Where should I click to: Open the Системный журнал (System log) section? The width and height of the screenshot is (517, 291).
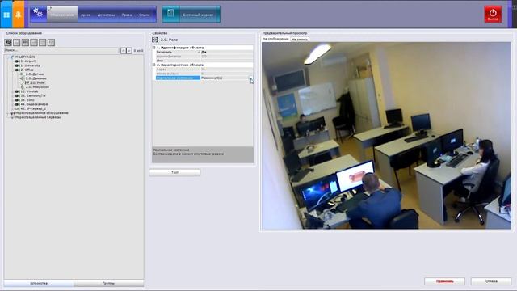198,15
